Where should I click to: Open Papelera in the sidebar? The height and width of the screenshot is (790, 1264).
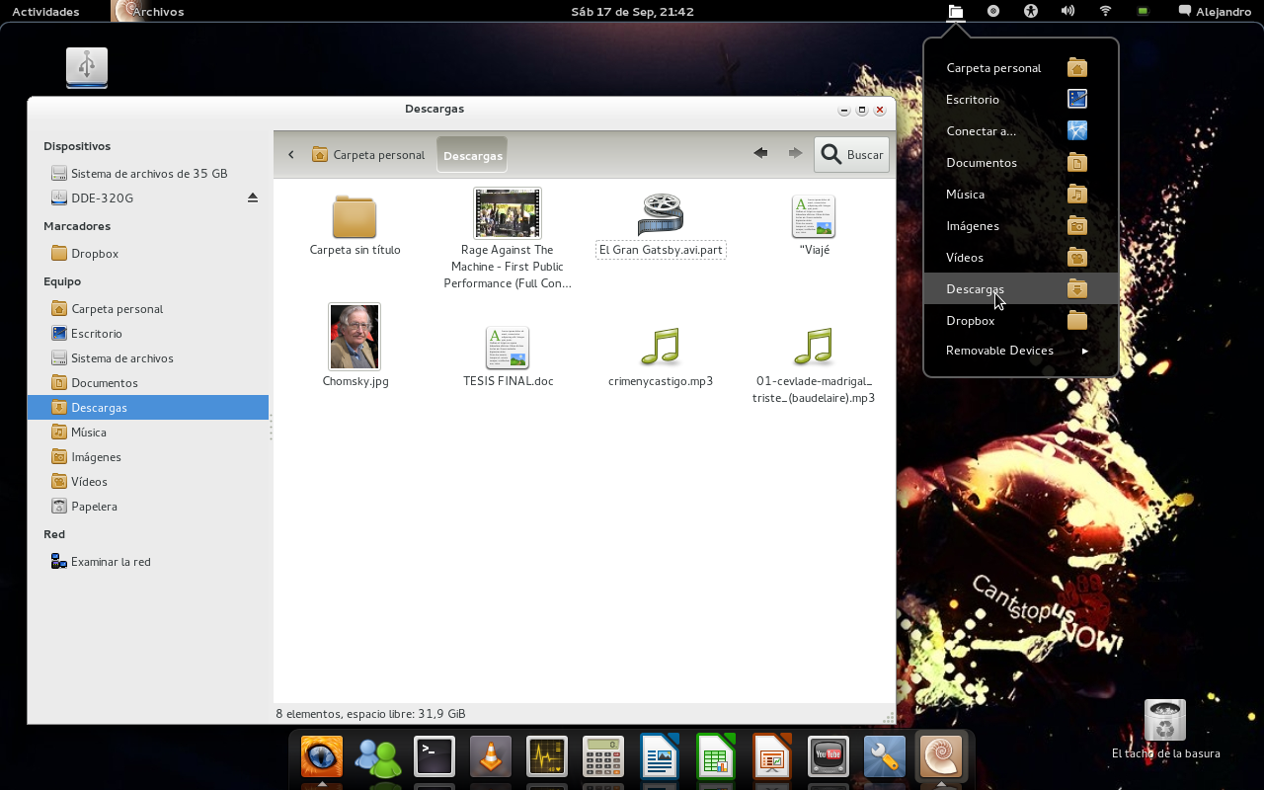tap(148, 506)
